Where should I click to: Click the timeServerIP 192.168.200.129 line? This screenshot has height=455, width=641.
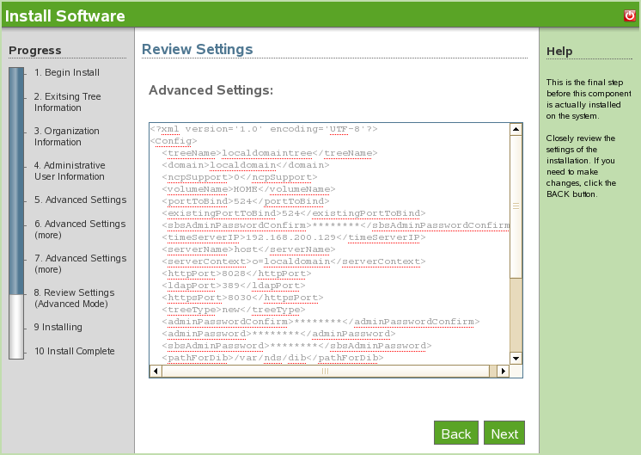tap(294, 237)
